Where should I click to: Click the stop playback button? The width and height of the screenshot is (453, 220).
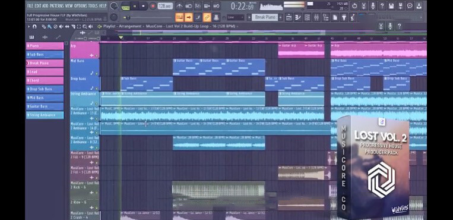coord(144,6)
